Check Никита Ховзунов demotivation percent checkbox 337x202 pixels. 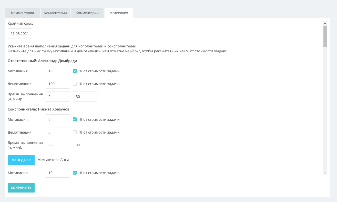click(75, 132)
